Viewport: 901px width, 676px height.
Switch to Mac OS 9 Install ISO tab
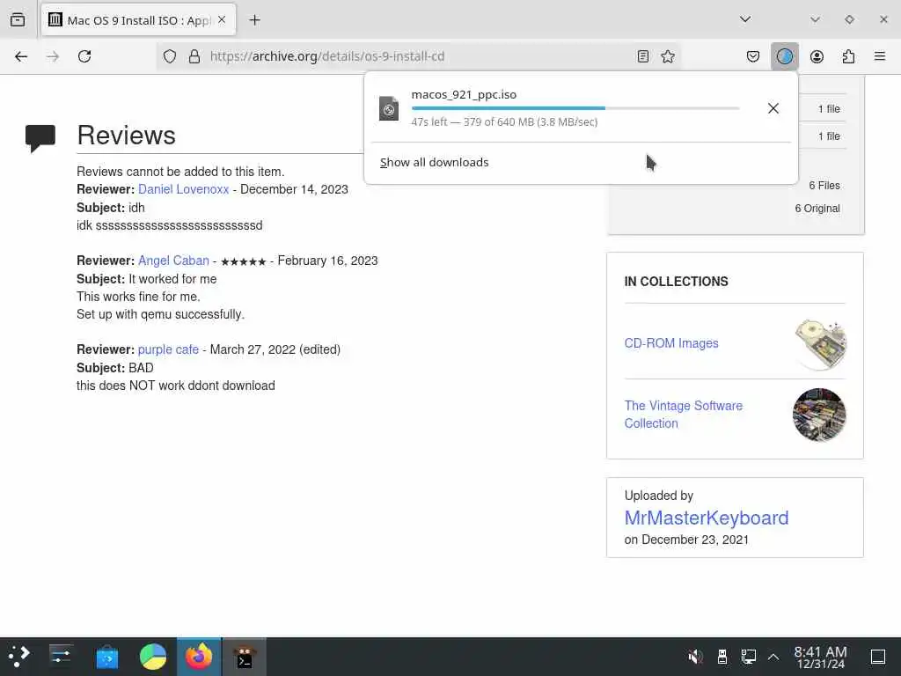(x=138, y=20)
